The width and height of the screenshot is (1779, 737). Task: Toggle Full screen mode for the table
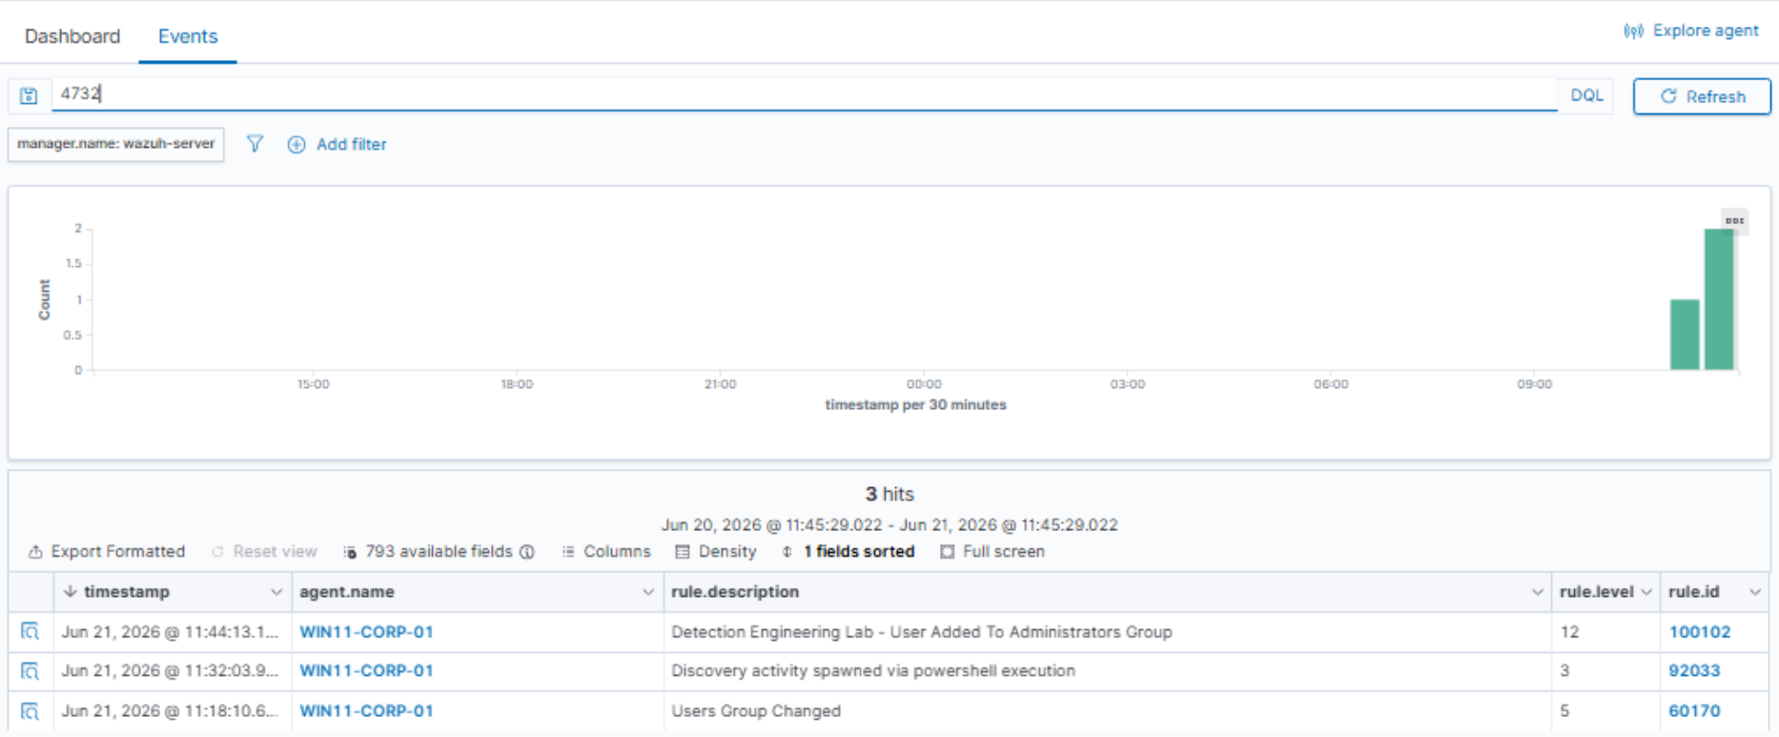tap(992, 552)
